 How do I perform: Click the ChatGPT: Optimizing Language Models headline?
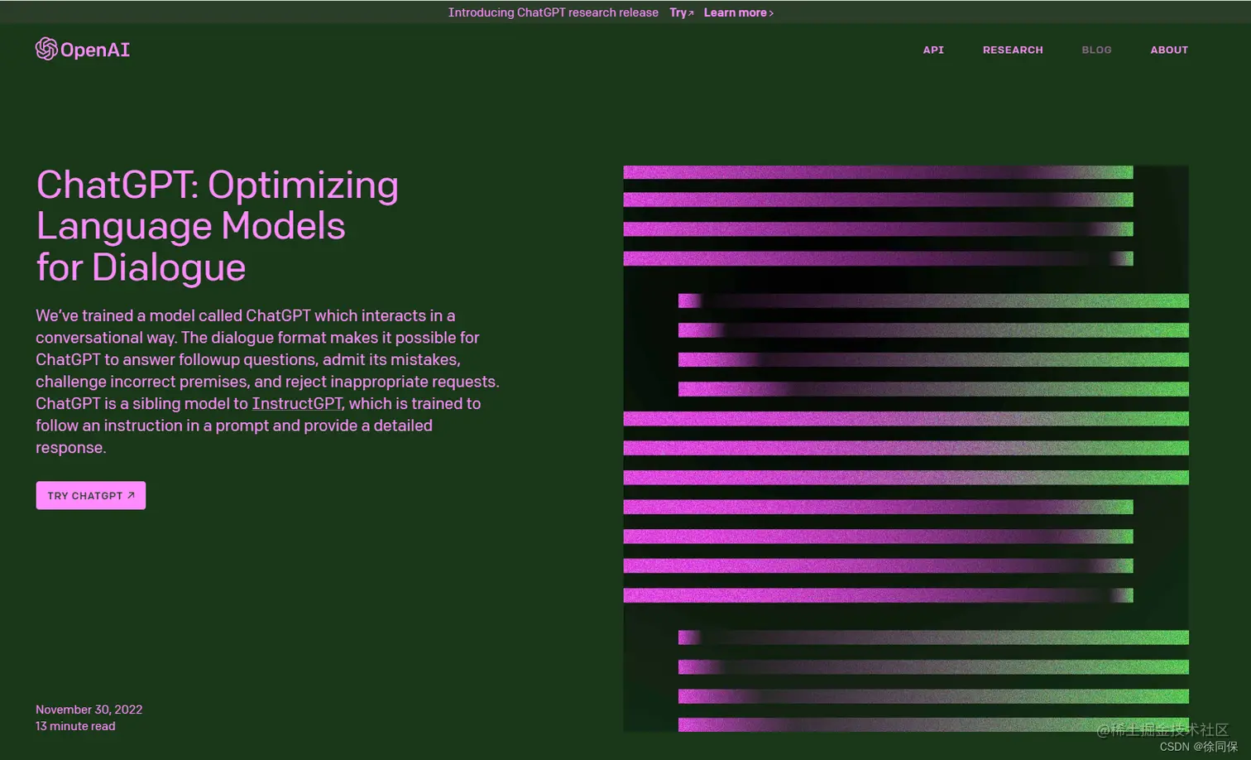tap(218, 226)
